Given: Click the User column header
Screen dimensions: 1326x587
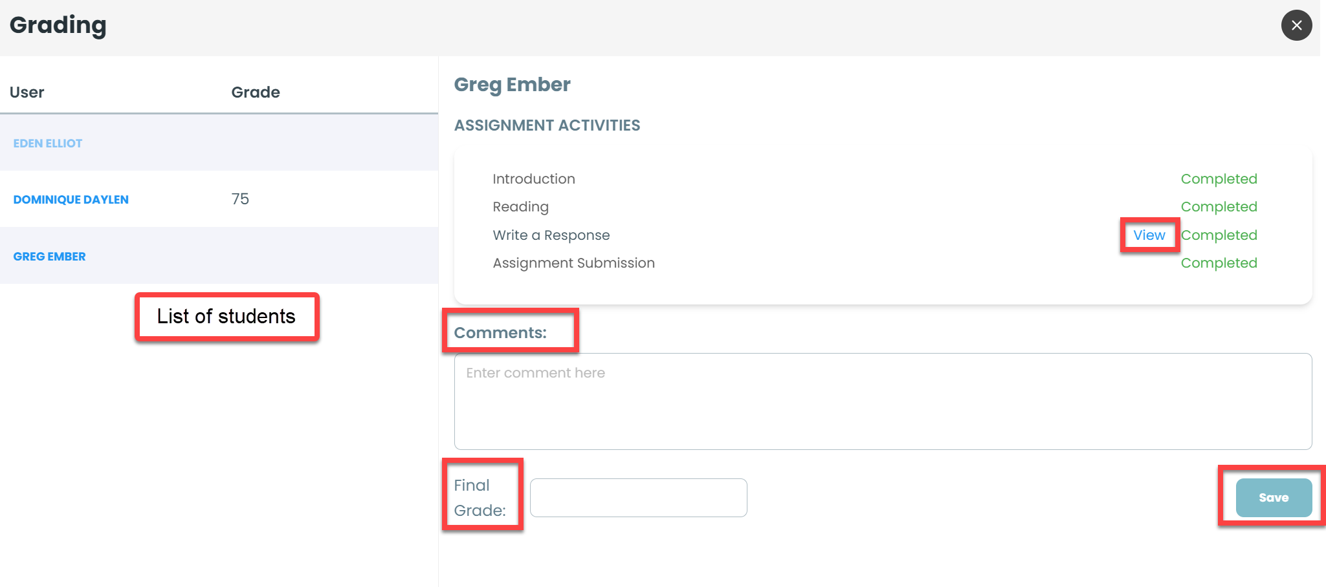Looking at the screenshot, I should [27, 92].
